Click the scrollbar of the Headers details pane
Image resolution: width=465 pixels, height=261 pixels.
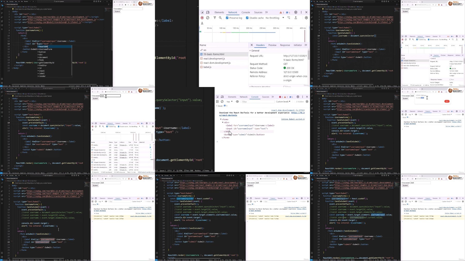coord(309,55)
